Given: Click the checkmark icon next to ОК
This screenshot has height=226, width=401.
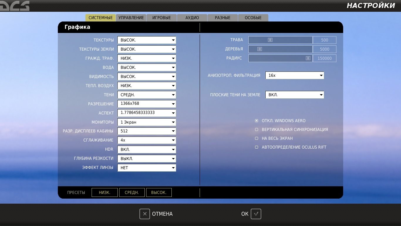Looking at the screenshot, I should click(x=256, y=214).
